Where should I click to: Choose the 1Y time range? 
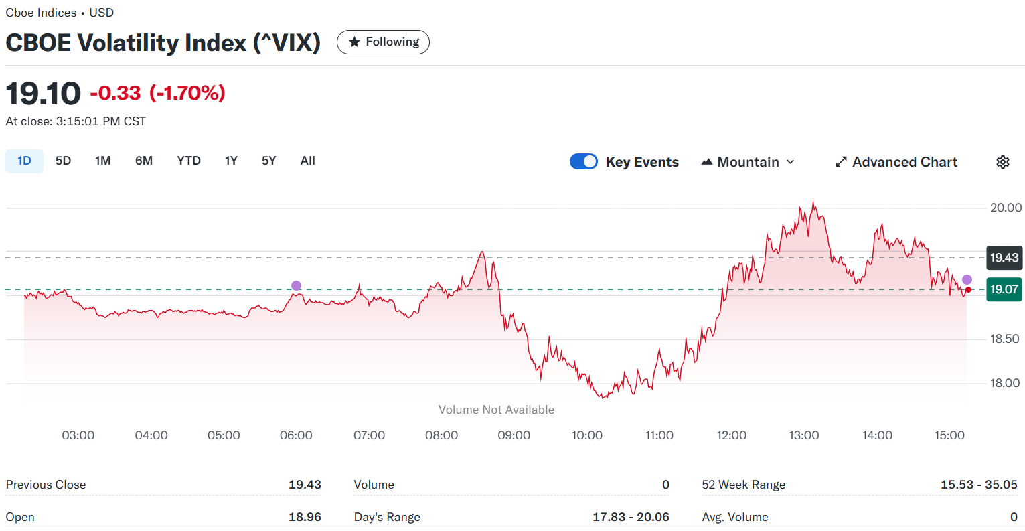pyautogui.click(x=231, y=161)
